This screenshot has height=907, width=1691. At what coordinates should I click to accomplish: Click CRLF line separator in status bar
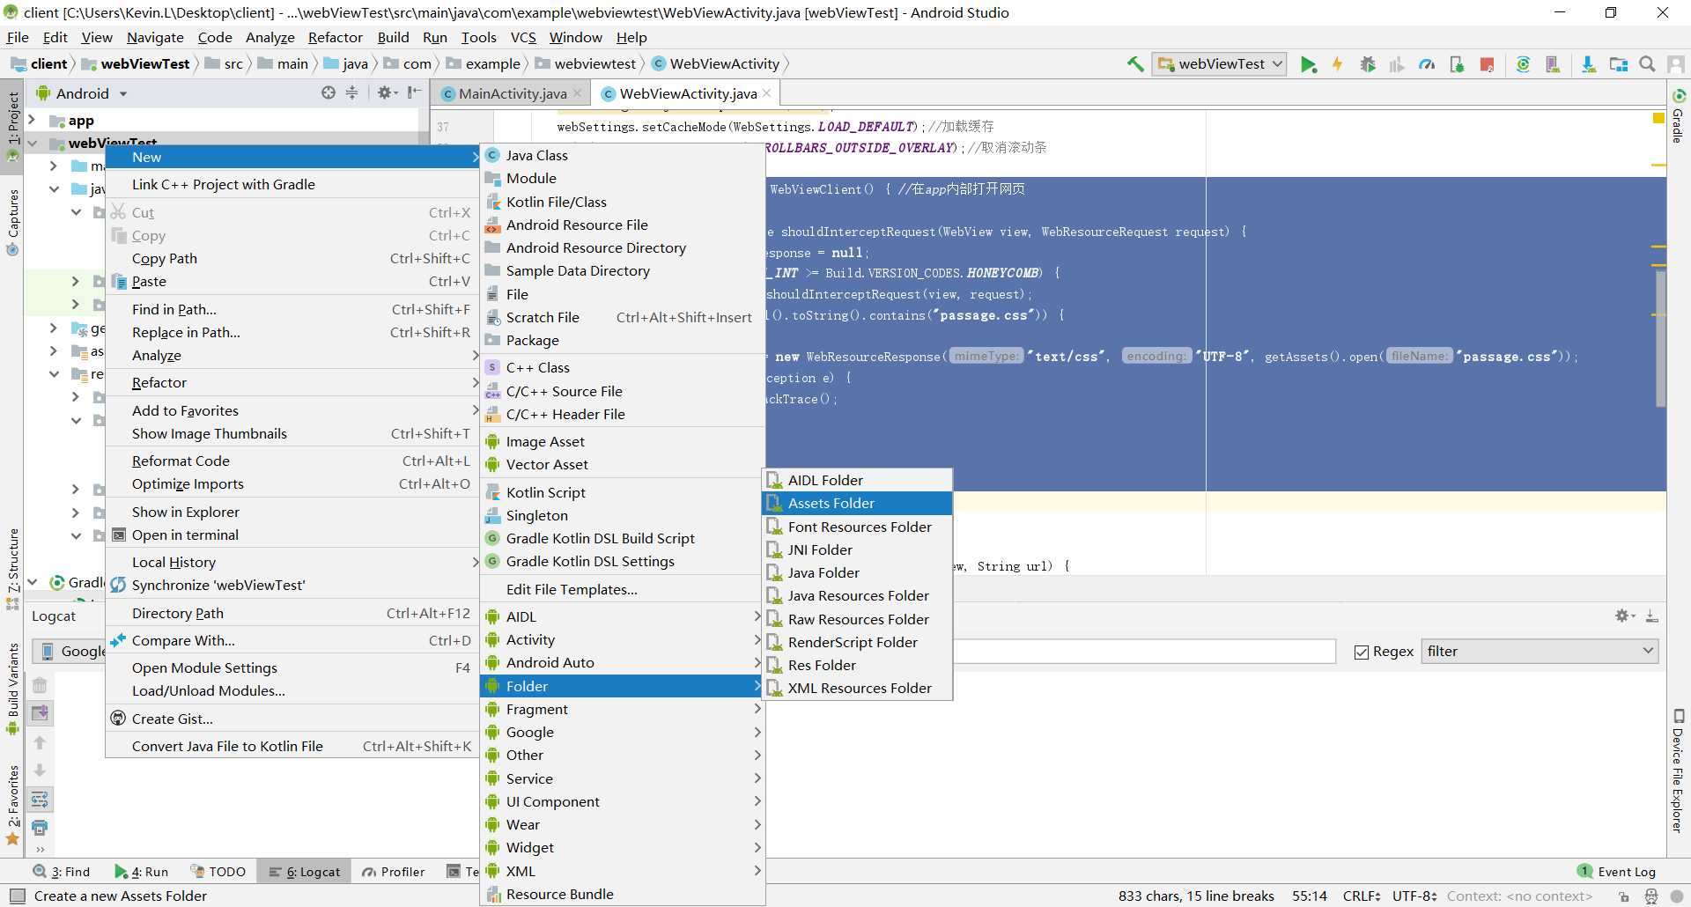[1361, 896]
